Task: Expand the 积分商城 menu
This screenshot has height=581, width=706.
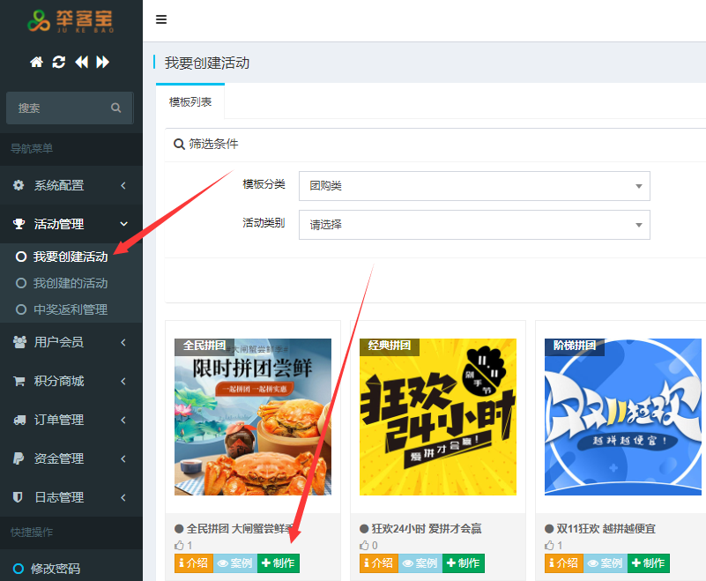Action: pos(71,381)
